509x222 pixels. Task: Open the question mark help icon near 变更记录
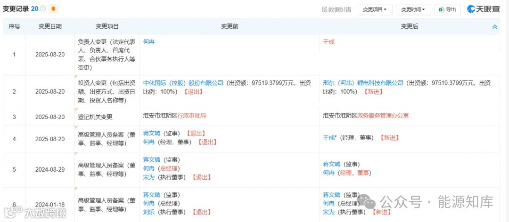[43, 9]
